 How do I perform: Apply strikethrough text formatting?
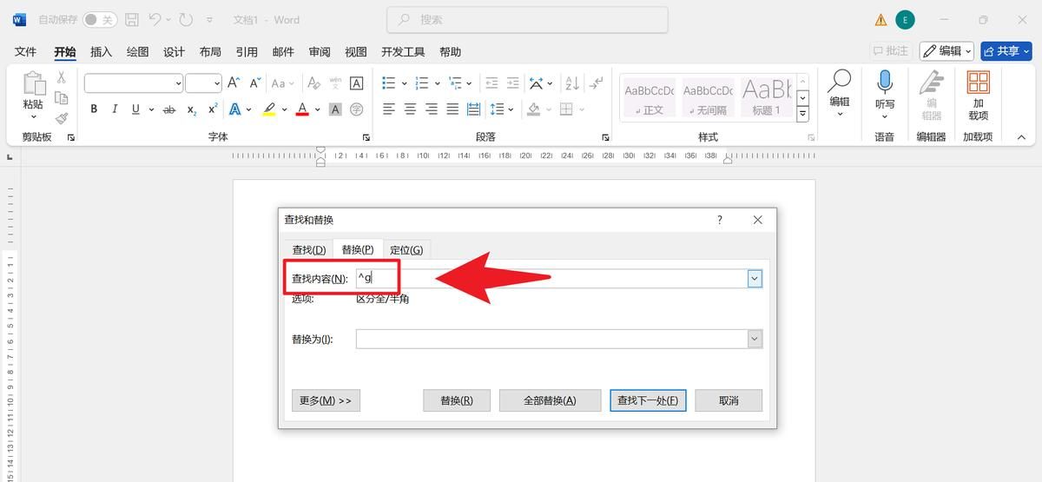[169, 109]
